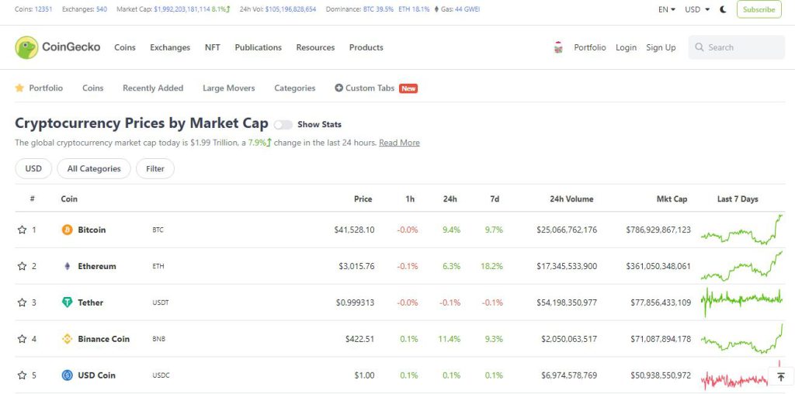Screen dimensions: 795x394
Task: Click the scroll-to-top arrow button
Action: (781, 377)
